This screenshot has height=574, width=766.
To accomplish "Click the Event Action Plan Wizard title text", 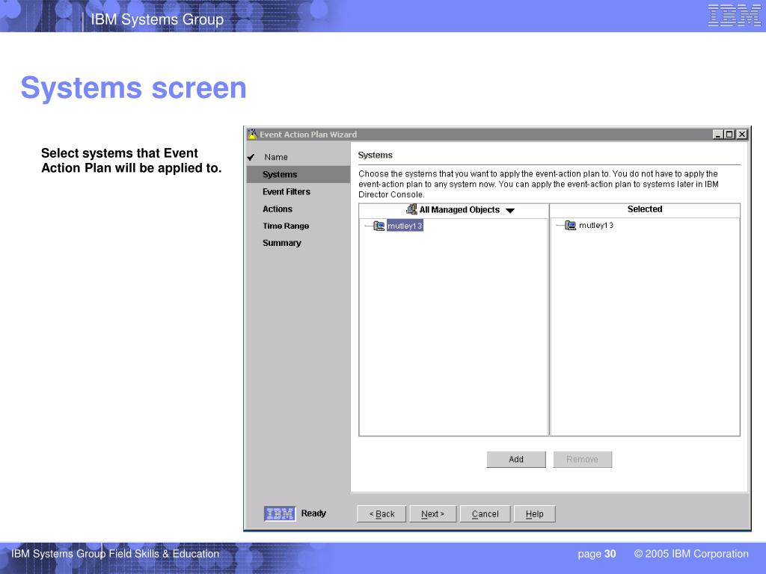I will [308, 135].
